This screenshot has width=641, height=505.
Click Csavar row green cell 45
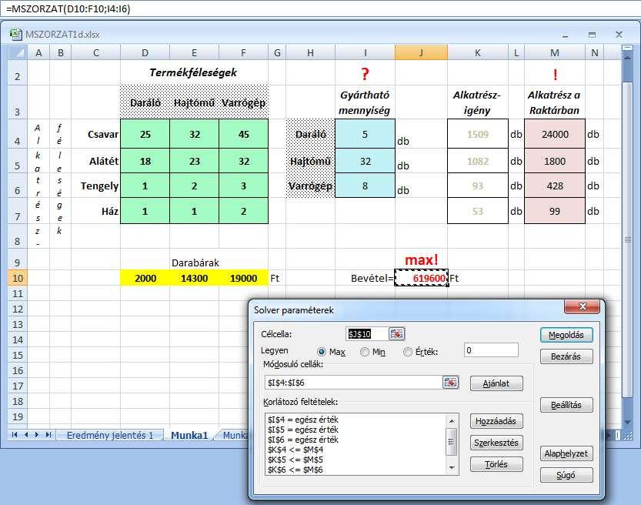point(244,134)
